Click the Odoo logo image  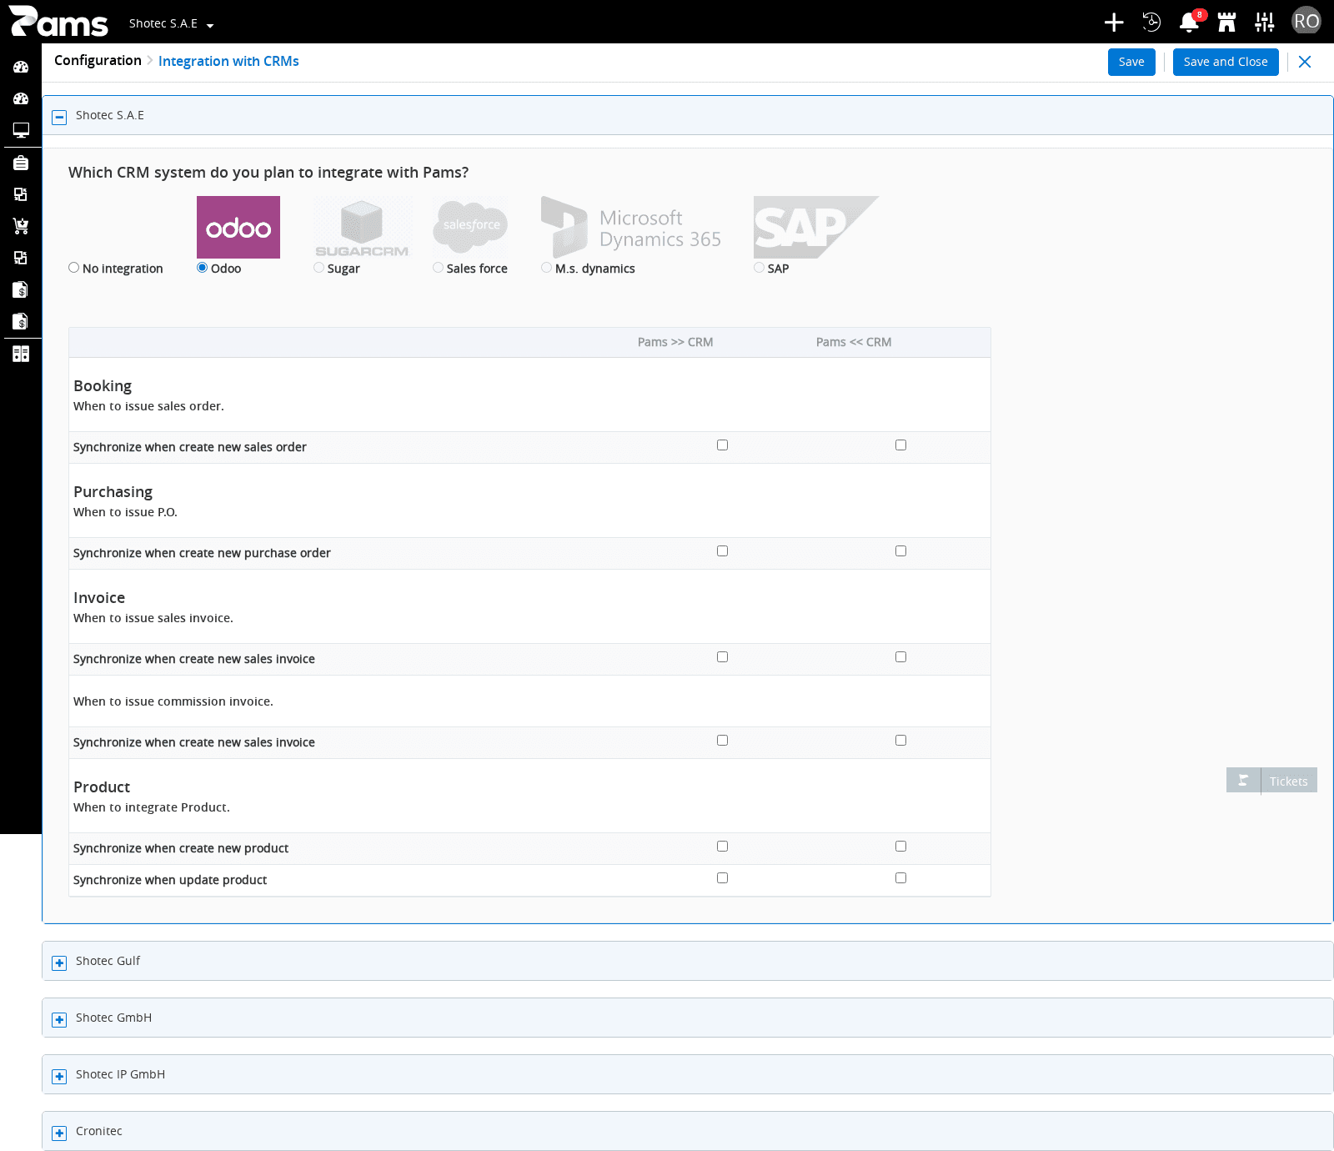pos(238,227)
